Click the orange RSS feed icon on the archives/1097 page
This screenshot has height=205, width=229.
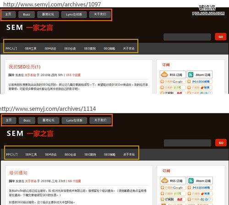pyautogui.click(x=164, y=75)
